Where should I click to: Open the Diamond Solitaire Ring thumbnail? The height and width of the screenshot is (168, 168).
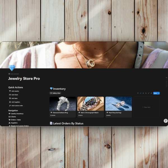63,104
